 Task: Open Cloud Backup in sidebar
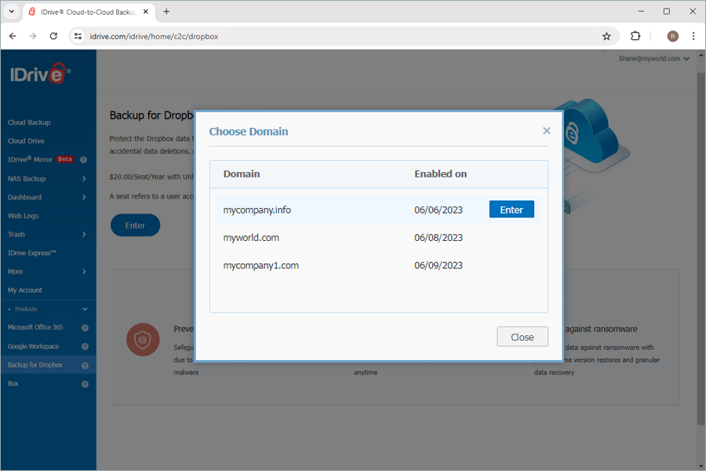[x=29, y=122]
